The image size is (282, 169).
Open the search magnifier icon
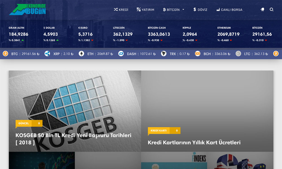click(271, 10)
